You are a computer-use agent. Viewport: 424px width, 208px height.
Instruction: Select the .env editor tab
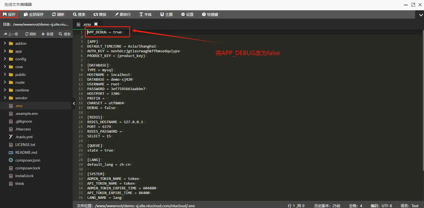(x=86, y=24)
